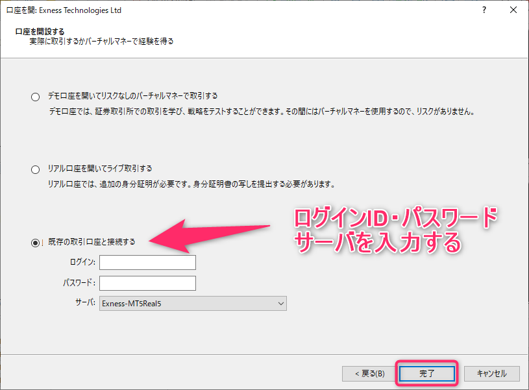Click the 完了 finish button
The width and height of the screenshot is (529, 390).
tap(427, 374)
